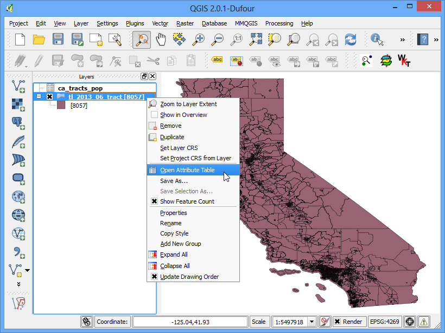The width and height of the screenshot is (445, 333).
Task: Select the Pan Map hand tool
Action: [161, 40]
